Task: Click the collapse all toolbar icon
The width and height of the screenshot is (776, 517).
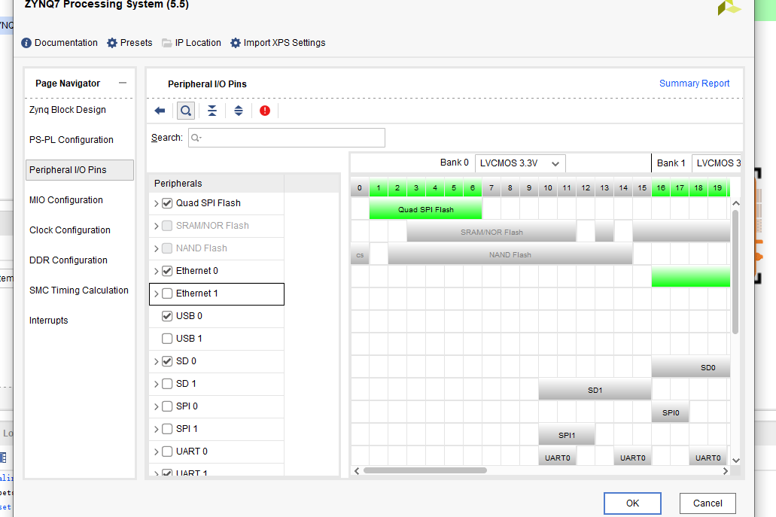Action: click(x=211, y=111)
